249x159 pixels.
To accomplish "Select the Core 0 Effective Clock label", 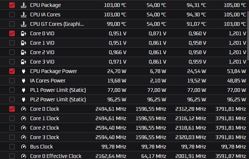I will [x=56, y=156].
